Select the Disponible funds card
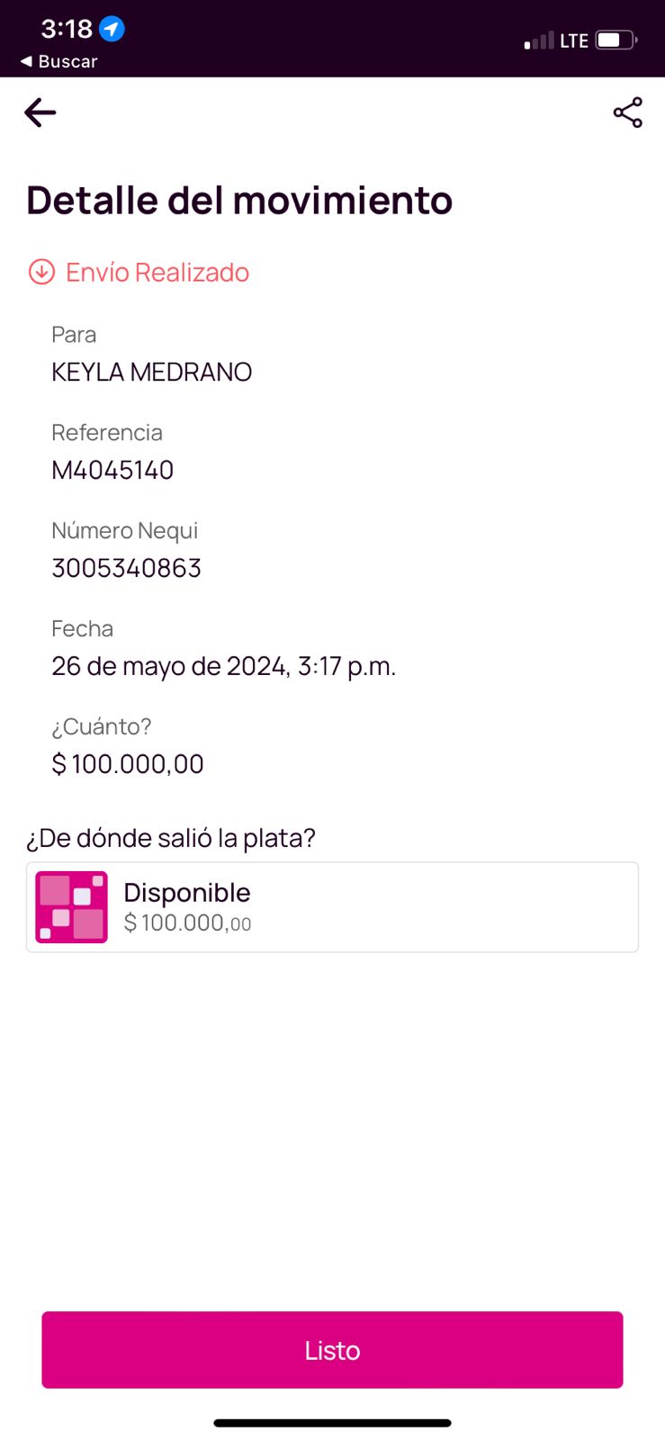The image size is (665, 1440). pos(360,907)
